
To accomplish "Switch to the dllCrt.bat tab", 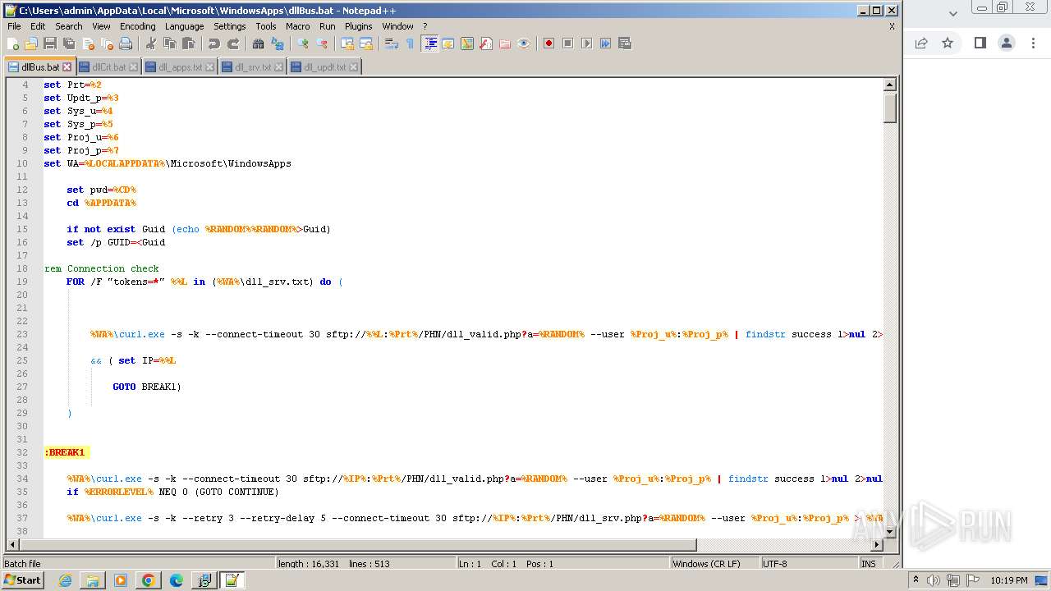I will pyautogui.click(x=108, y=67).
